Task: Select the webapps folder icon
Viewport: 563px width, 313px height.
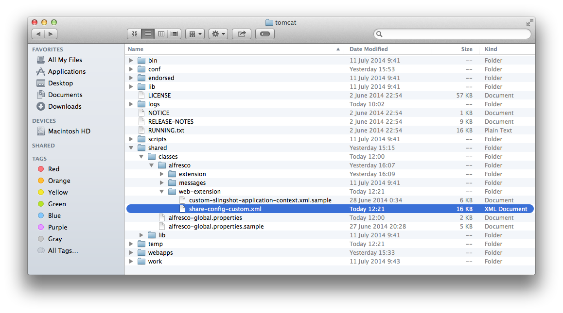Action: pyautogui.click(x=141, y=253)
